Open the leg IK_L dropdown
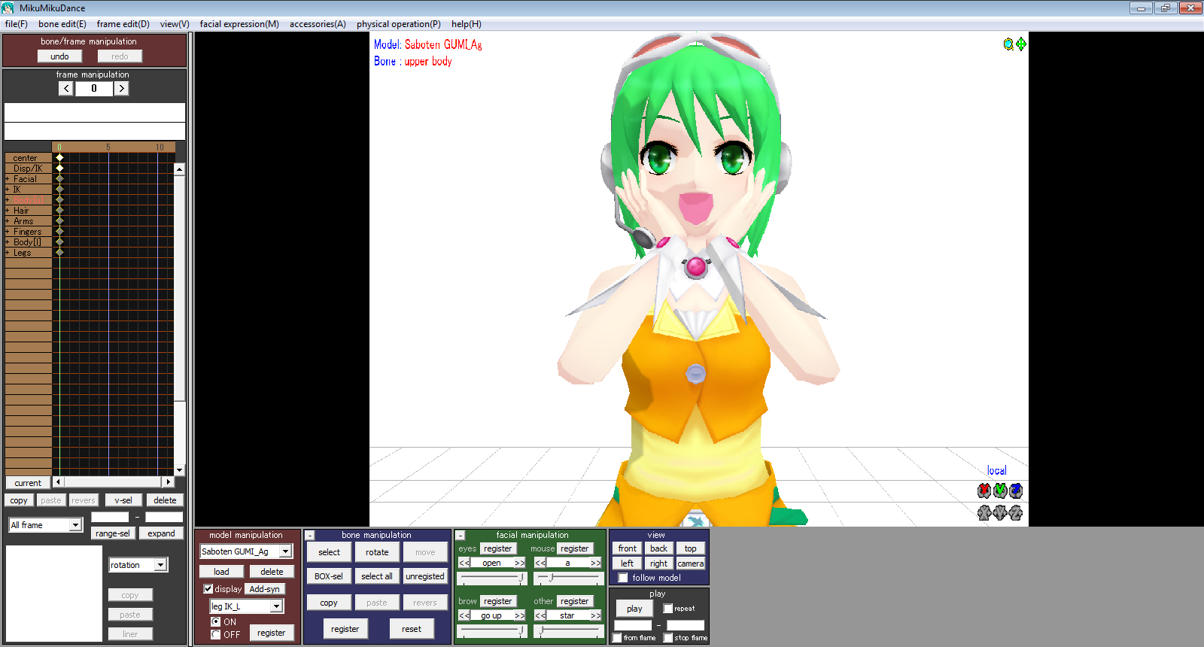The width and height of the screenshot is (1204, 647). (277, 606)
